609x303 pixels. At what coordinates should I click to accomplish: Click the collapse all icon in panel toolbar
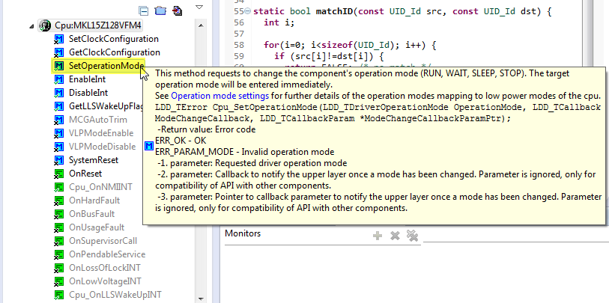point(143,10)
